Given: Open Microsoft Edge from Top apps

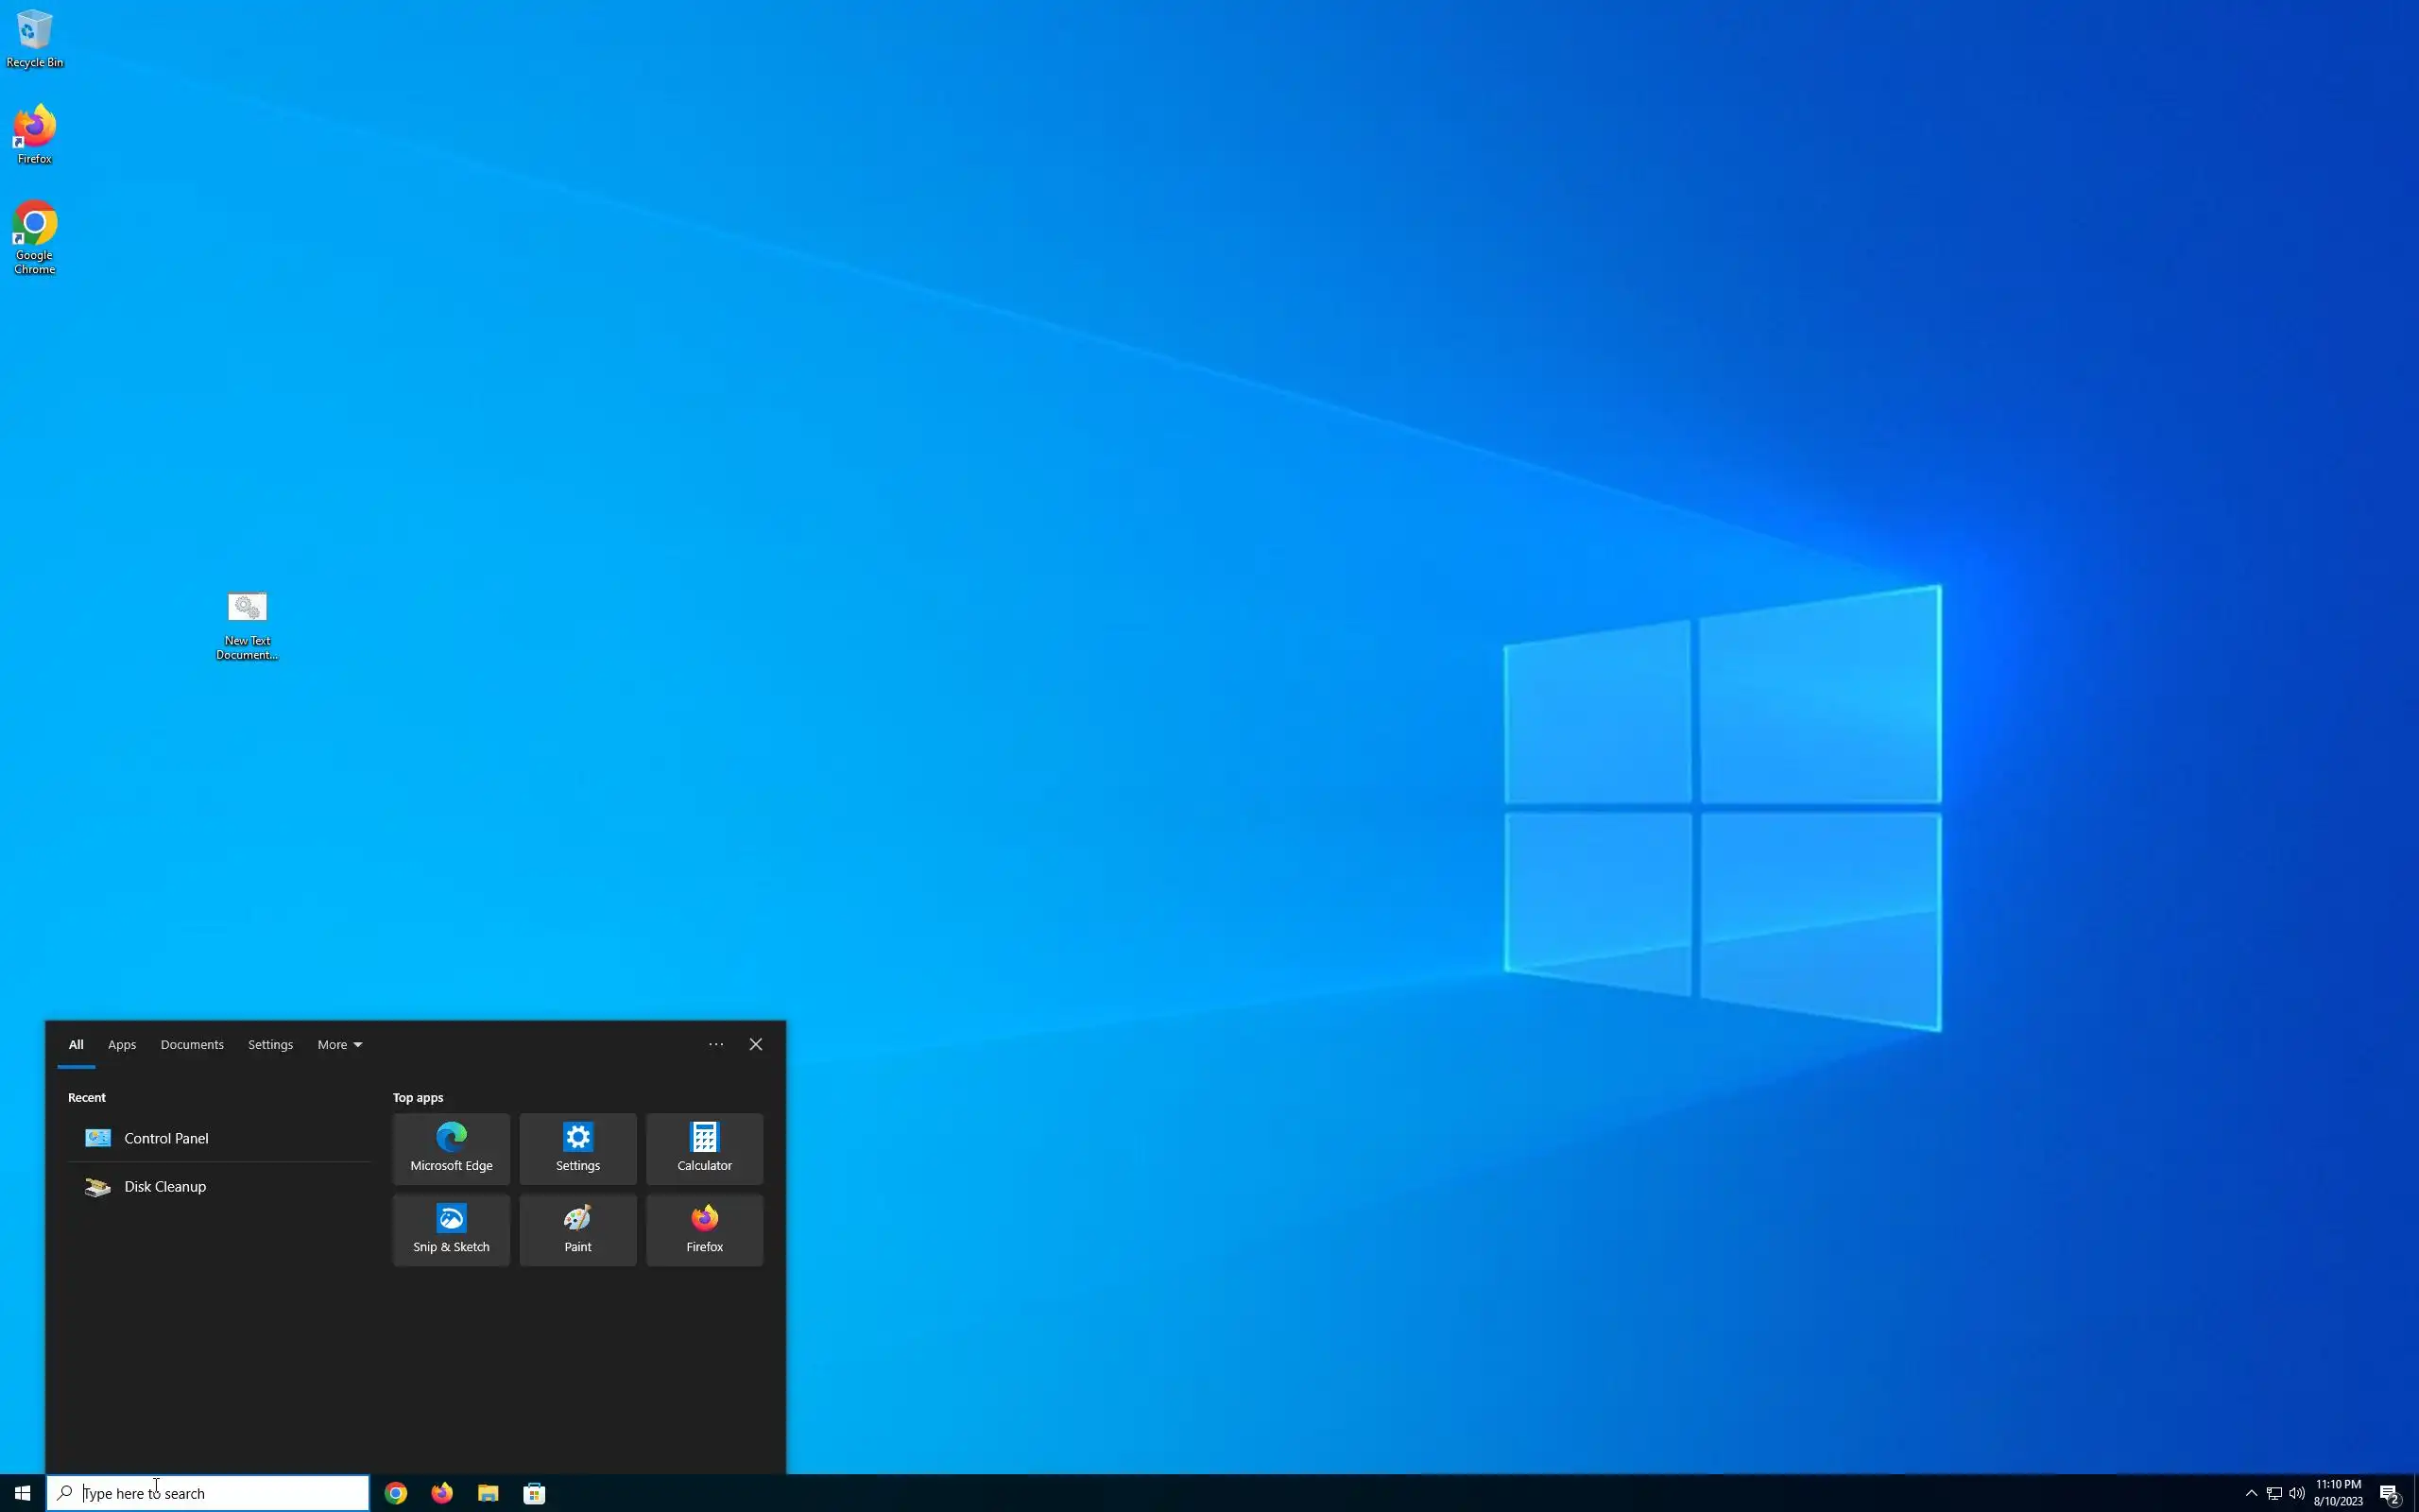Looking at the screenshot, I should [x=451, y=1148].
